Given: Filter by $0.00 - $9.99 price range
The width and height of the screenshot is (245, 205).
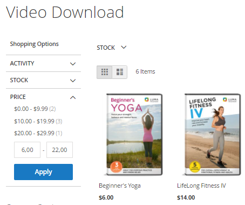Looking at the screenshot, I should coord(35,109).
